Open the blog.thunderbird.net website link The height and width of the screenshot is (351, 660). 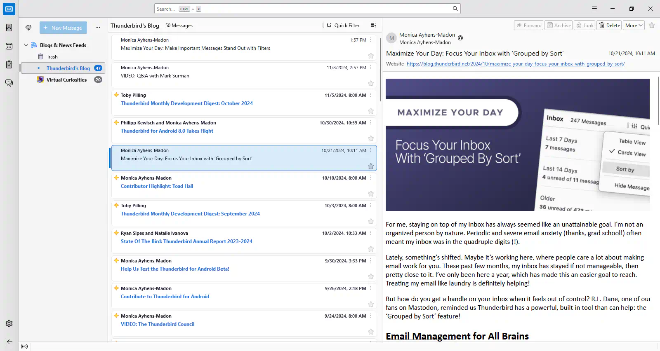click(516, 64)
